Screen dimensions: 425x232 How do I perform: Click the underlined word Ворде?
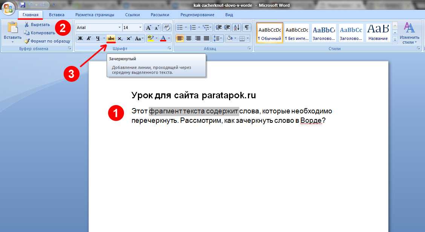coord(311,120)
